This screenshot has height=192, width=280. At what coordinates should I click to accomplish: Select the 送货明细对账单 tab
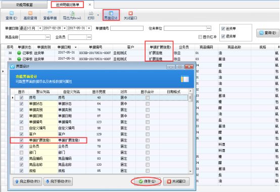[68, 5]
